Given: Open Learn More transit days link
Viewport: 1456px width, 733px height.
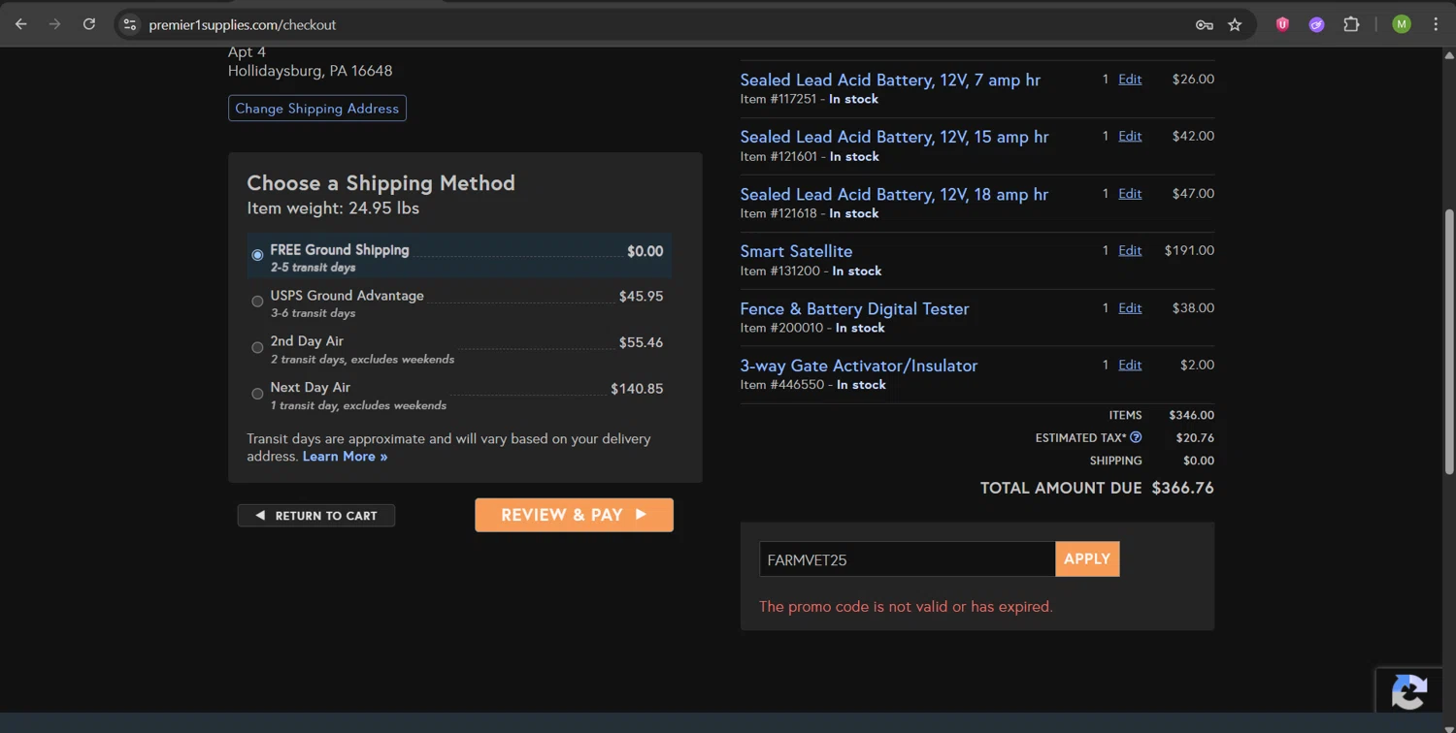Looking at the screenshot, I should [345, 457].
